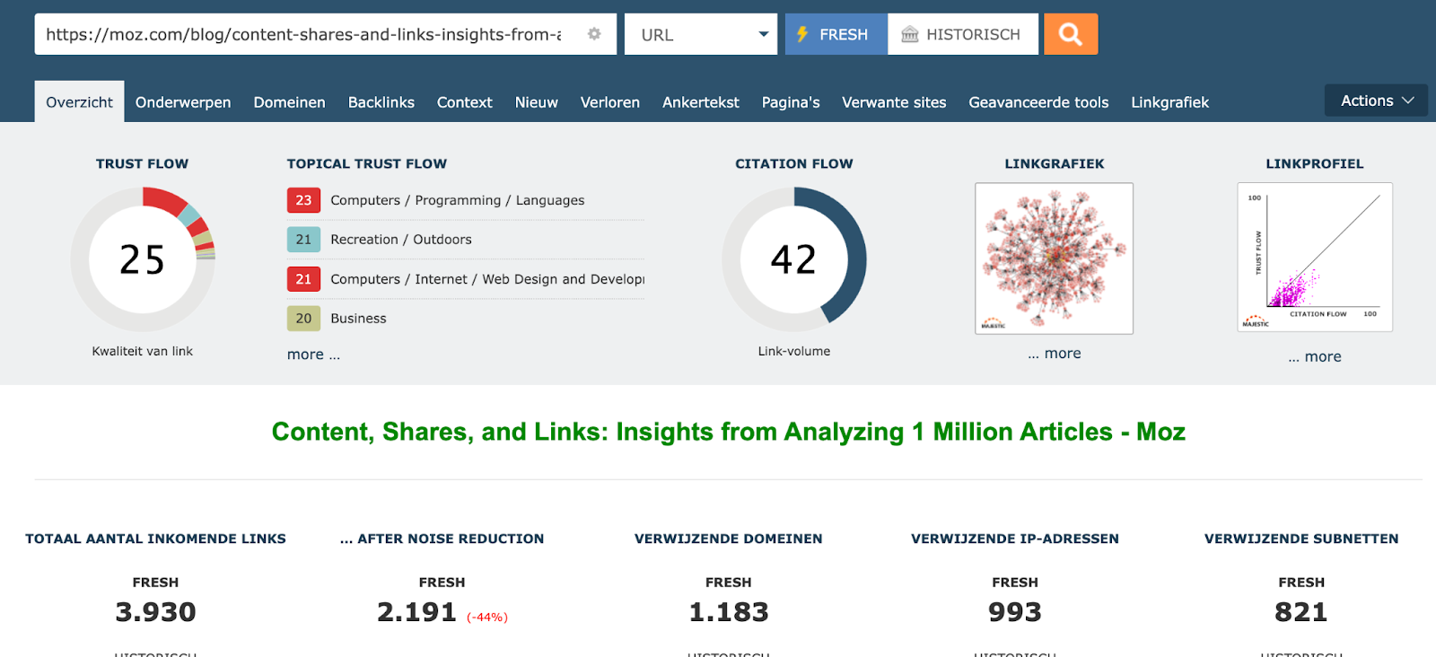Click the Citation Flow 42 donut chart

pos(794,259)
